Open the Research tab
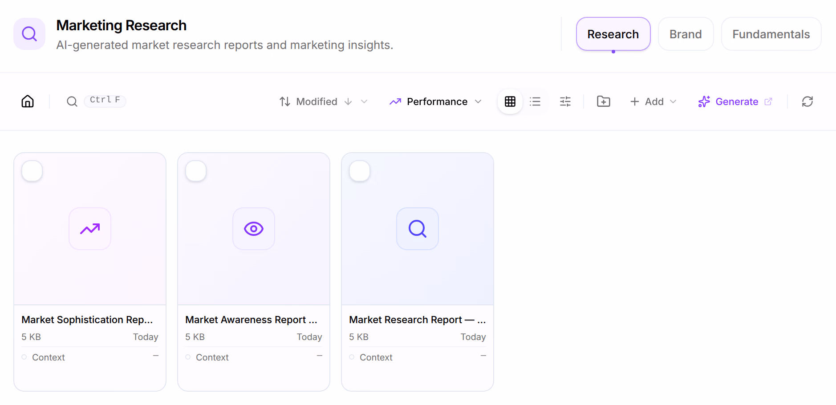This screenshot has width=836, height=405. click(613, 34)
